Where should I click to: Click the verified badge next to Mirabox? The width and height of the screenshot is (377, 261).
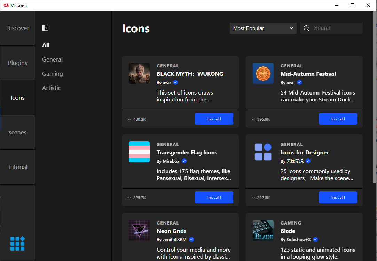pos(184,161)
